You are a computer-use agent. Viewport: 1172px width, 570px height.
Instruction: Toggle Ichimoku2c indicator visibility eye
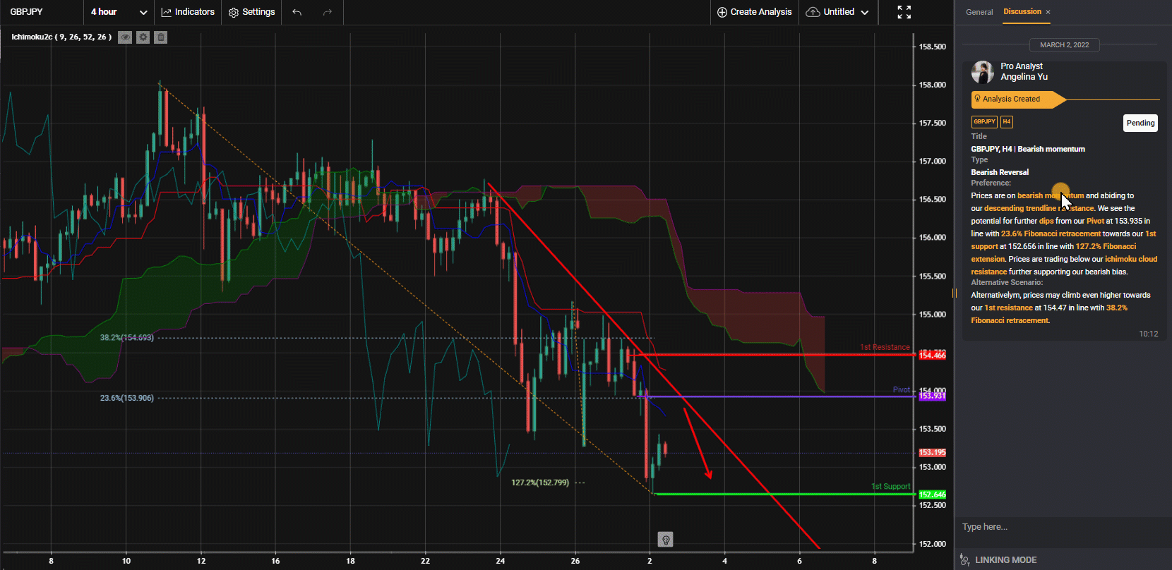pos(125,37)
